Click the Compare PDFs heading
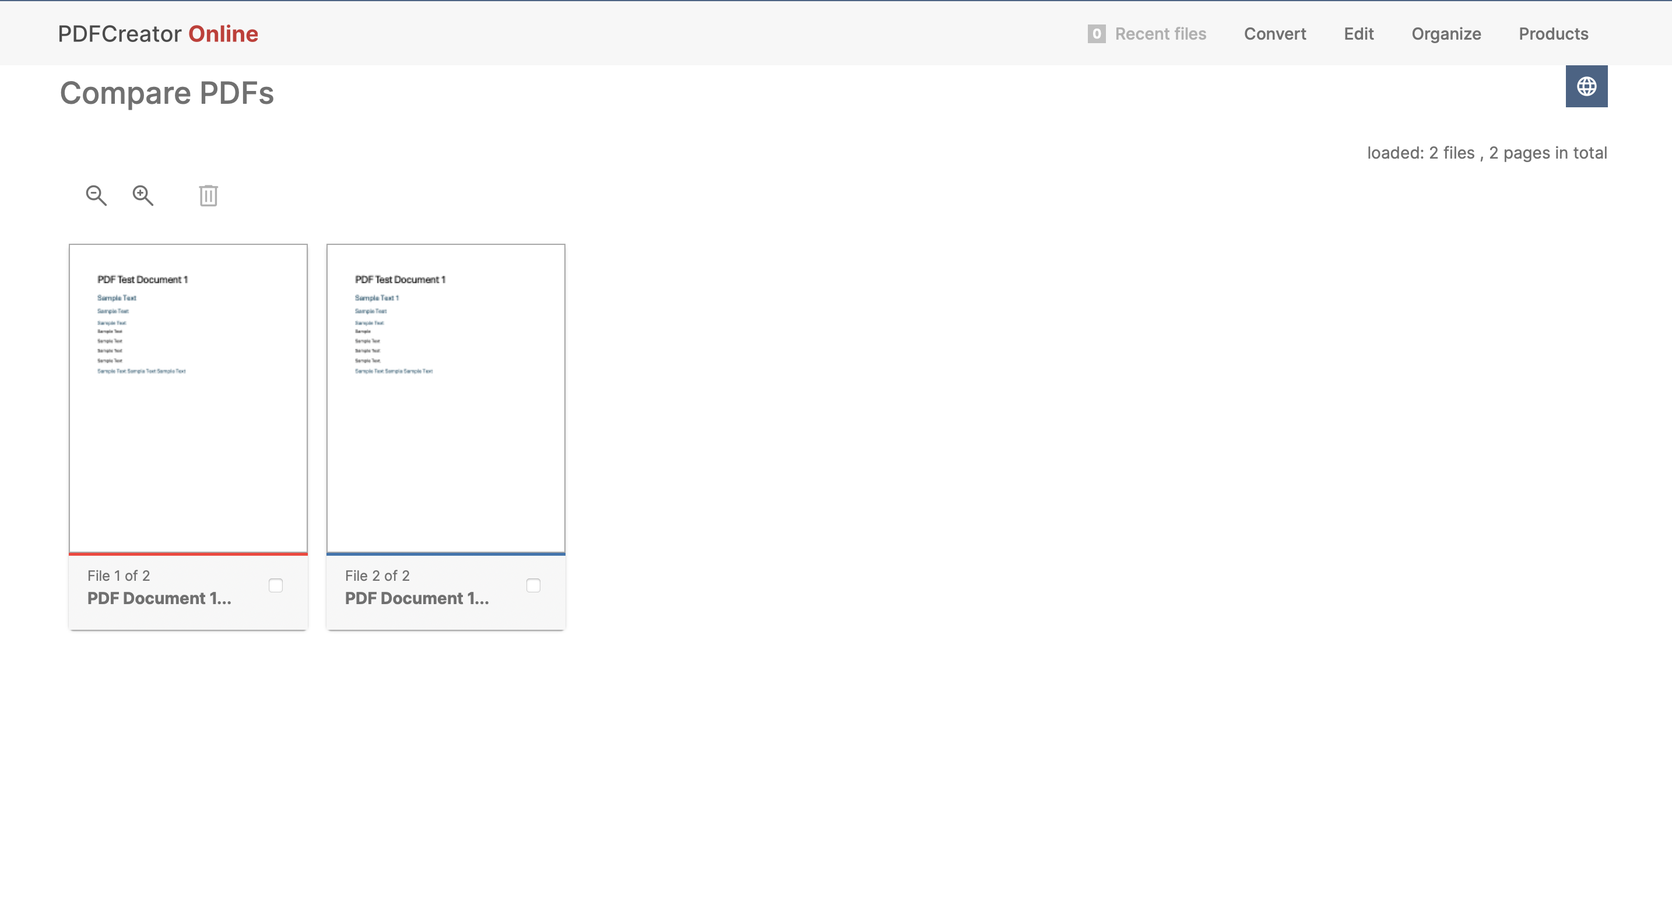Image resolution: width=1672 pixels, height=919 pixels. point(167,93)
